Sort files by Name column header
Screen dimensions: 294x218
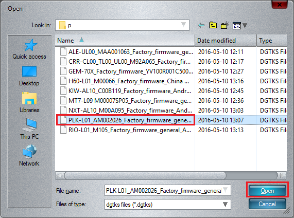point(125,41)
